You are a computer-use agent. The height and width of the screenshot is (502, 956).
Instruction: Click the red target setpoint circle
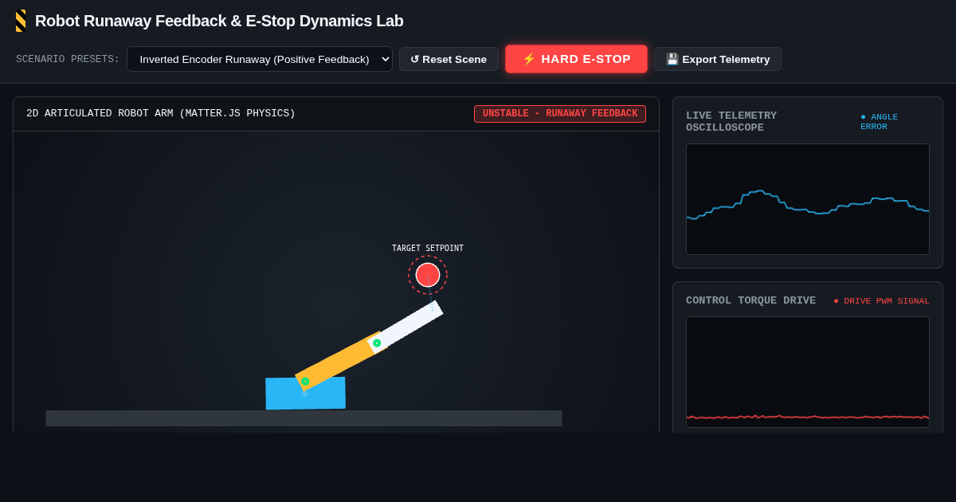(x=428, y=275)
